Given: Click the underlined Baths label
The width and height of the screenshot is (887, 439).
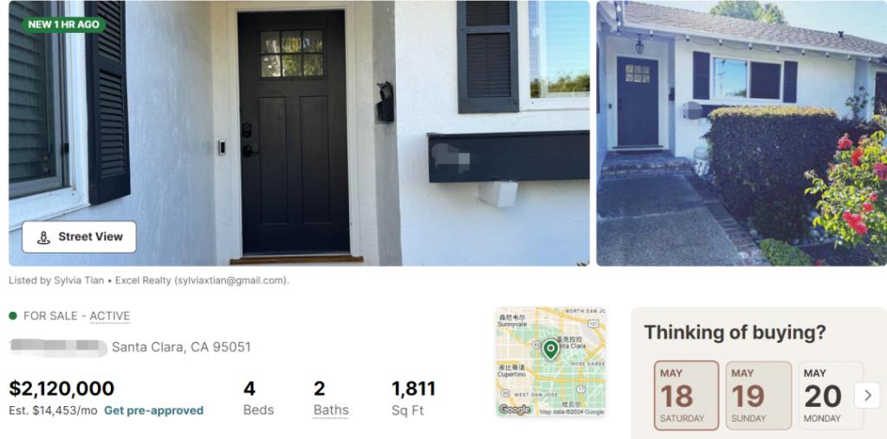Looking at the screenshot, I should point(331,410).
